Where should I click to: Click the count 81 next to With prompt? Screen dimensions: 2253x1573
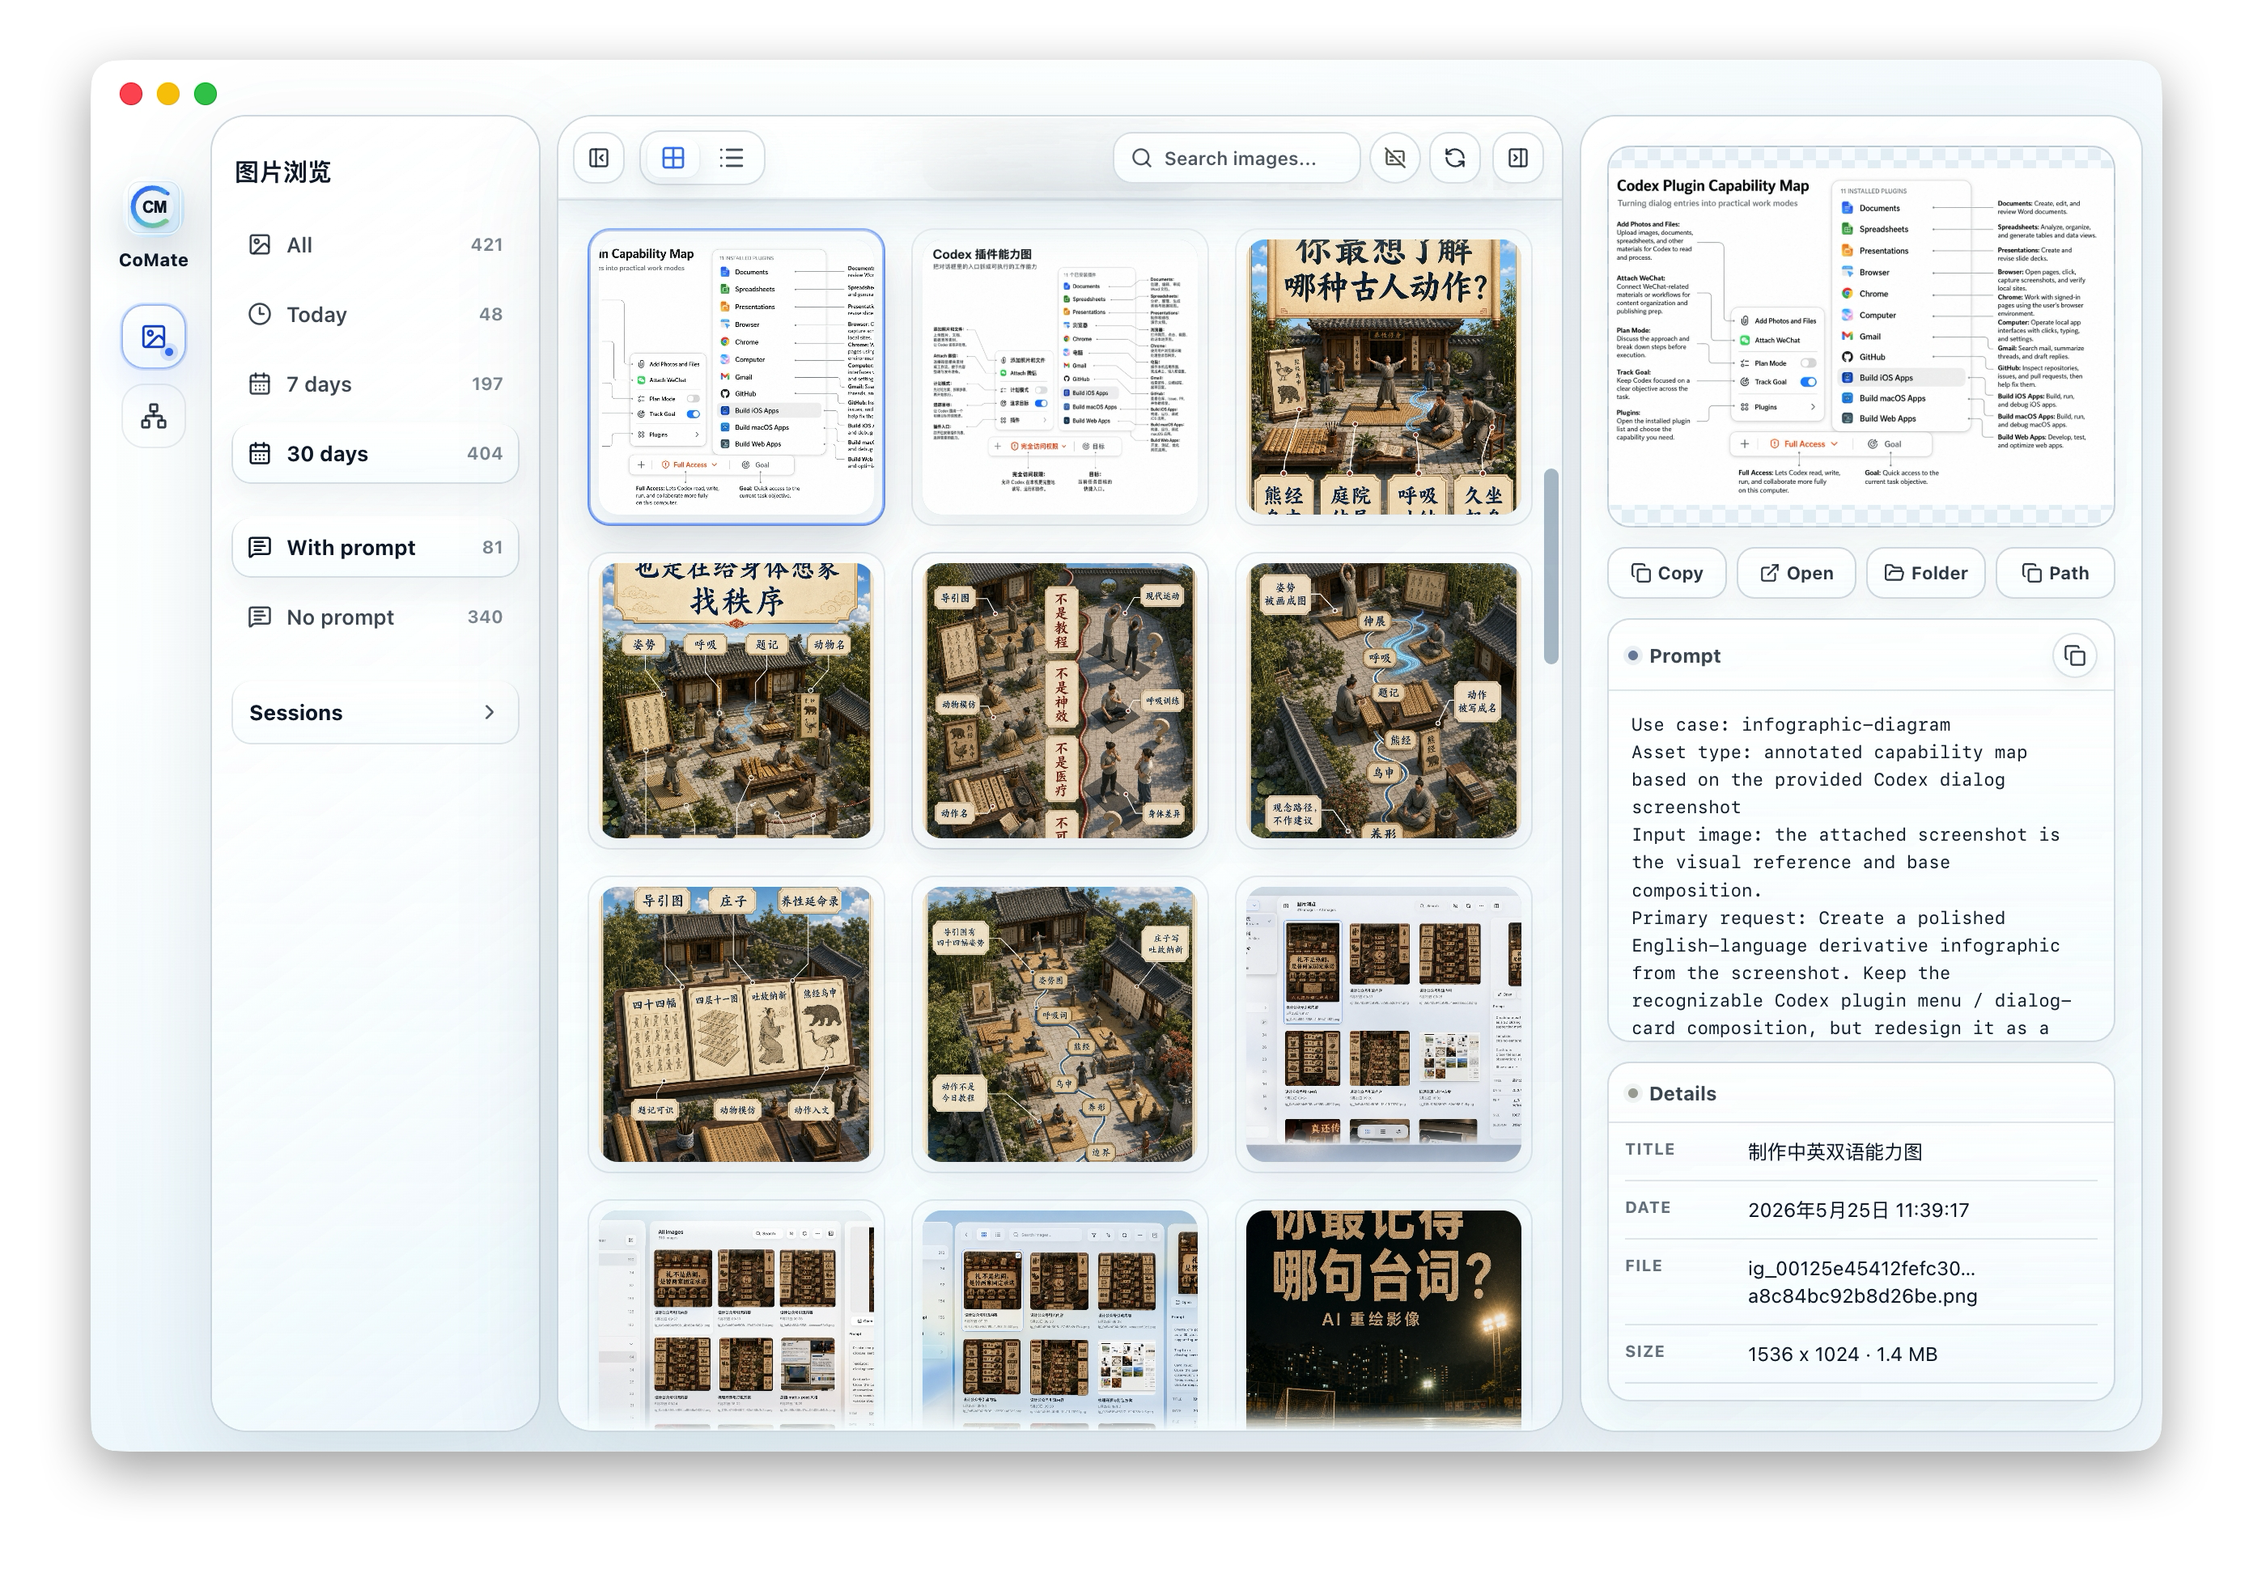[493, 548]
